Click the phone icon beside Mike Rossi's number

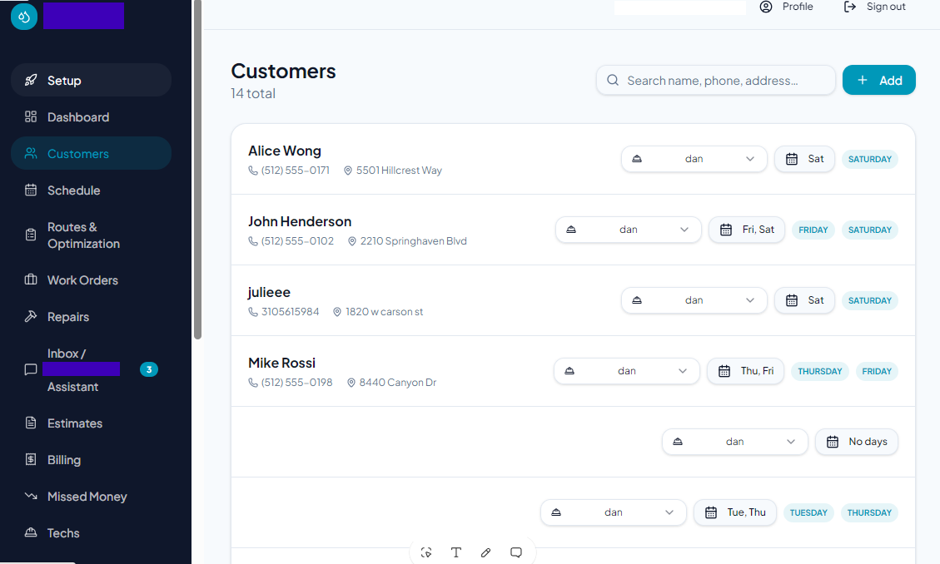tap(253, 383)
